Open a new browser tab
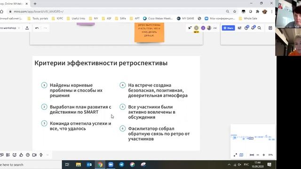301x169 pixels. (35, 4)
